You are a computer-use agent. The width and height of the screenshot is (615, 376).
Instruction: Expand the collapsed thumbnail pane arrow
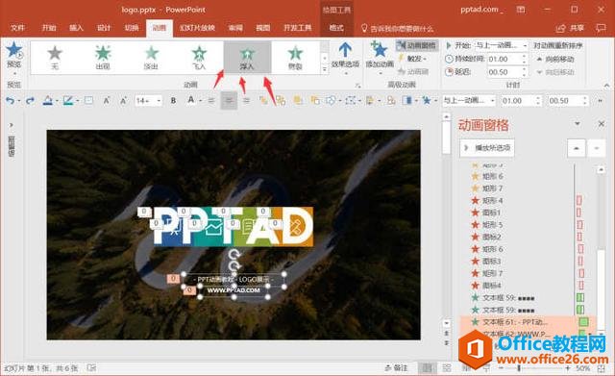pos(12,125)
